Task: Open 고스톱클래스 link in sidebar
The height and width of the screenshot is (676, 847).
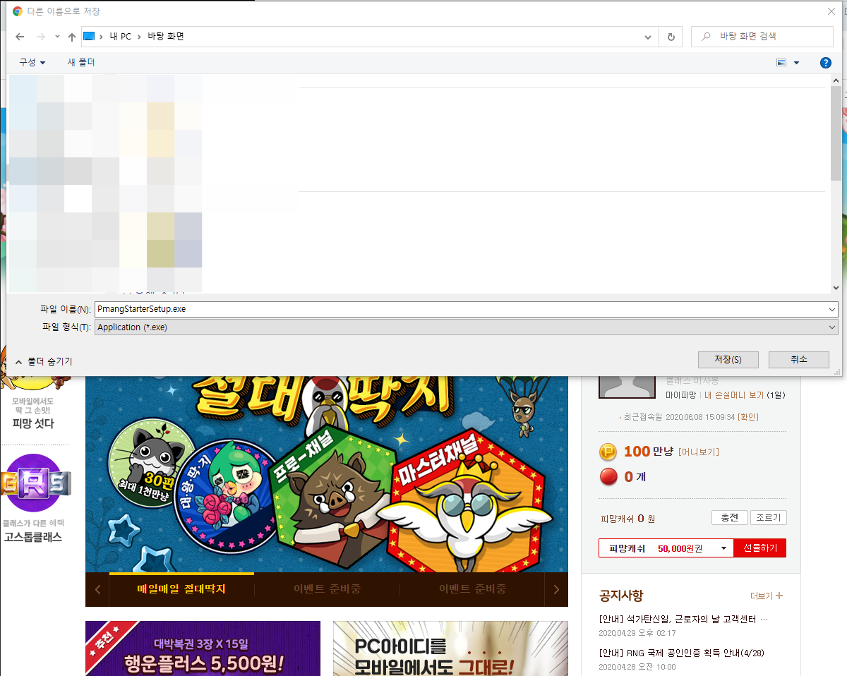Action: click(33, 537)
